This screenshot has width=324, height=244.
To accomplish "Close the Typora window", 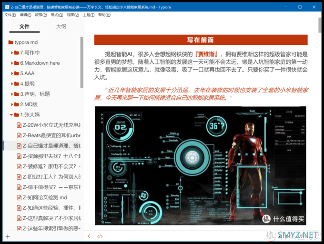I will tap(314, 7).
